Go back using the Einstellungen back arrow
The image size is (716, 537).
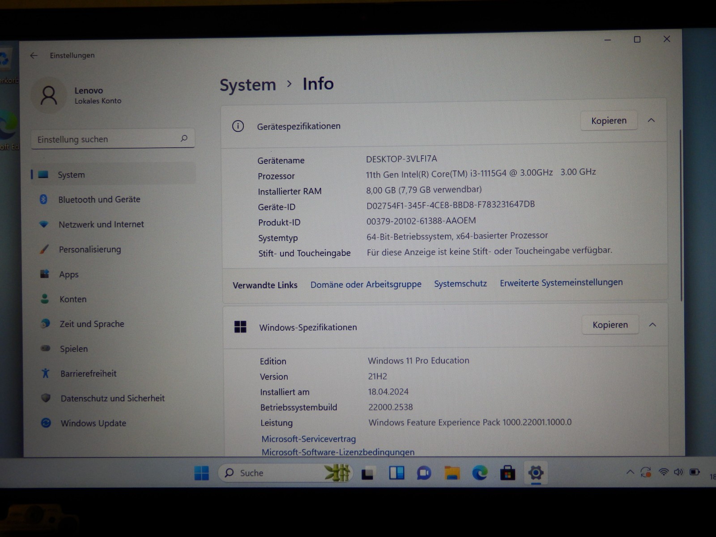[x=34, y=55]
